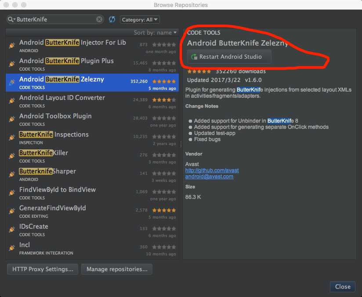Click plugin icon of Android Toolbox Plugin
Viewport: 362px width, 297px height.
coord(12,119)
